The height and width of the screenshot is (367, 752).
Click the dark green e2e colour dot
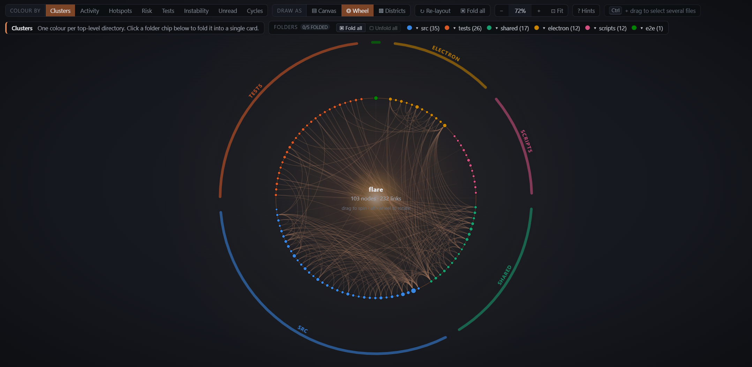pyautogui.click(x=634, y=28)
